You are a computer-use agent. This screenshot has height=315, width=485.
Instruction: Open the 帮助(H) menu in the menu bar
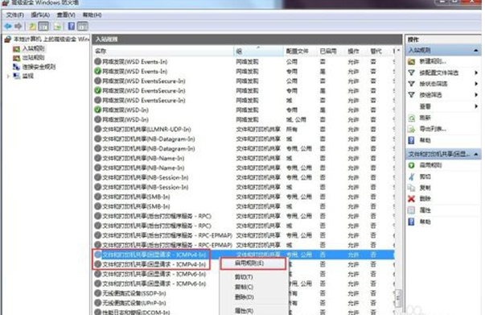92,15
